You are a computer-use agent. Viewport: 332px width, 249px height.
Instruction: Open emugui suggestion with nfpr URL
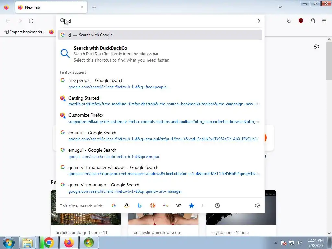coord(160,136)
